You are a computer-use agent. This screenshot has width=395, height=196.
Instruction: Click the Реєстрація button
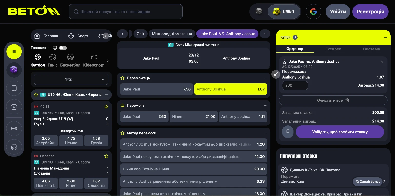click(370, 12)
